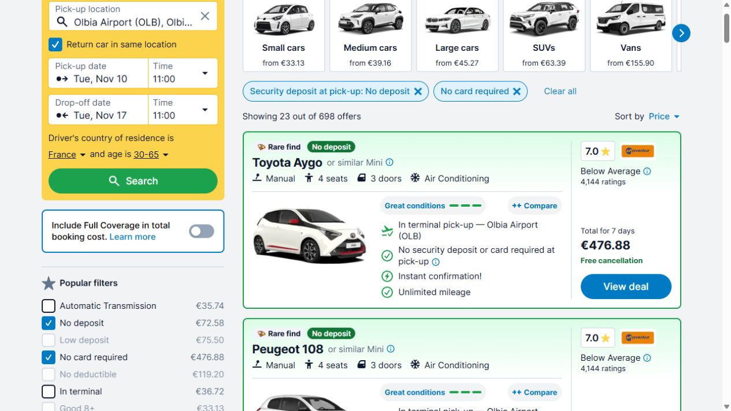The height and width of the screenshot is (411, 731).
Task: Click the Air Conditioning snowflake on Toyota Aygo
Action: click(415, 178)
